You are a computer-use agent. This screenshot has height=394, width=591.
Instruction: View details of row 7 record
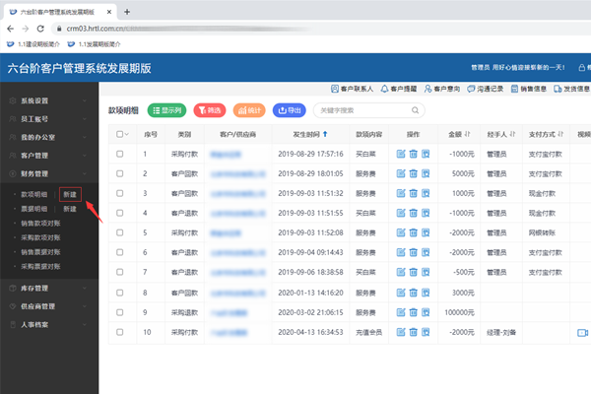[426, 272]
